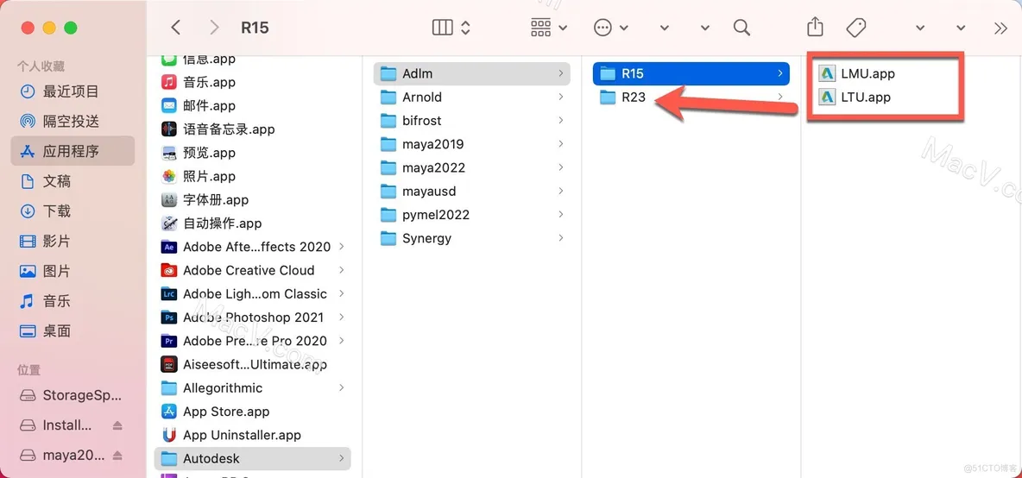The width and height of the screenshot is (1022, 478).
Task: Select the R15 folder
Action: [x=691, y=73]
